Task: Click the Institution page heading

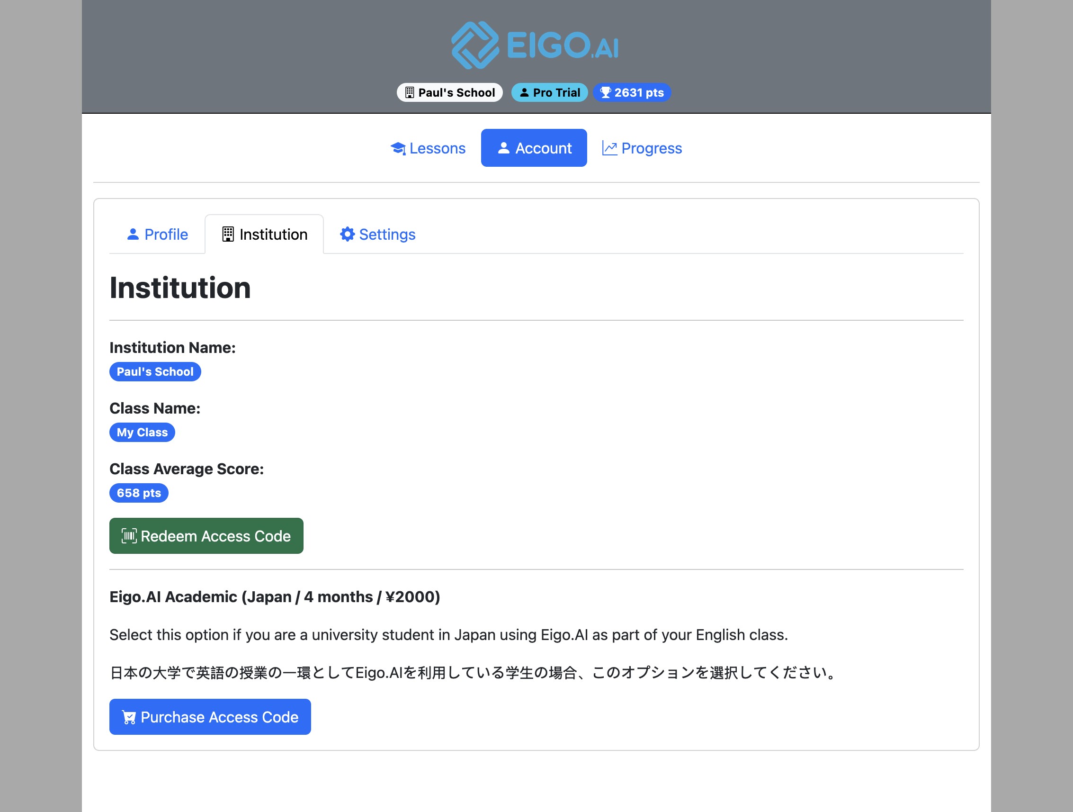Action: point(180,289)
